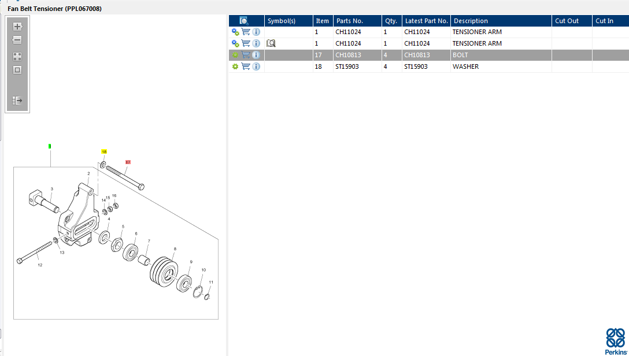The image size is (629, 356).
Task: Click cart icon in TENSIONER ARM row with symbol
Action: 246,43
